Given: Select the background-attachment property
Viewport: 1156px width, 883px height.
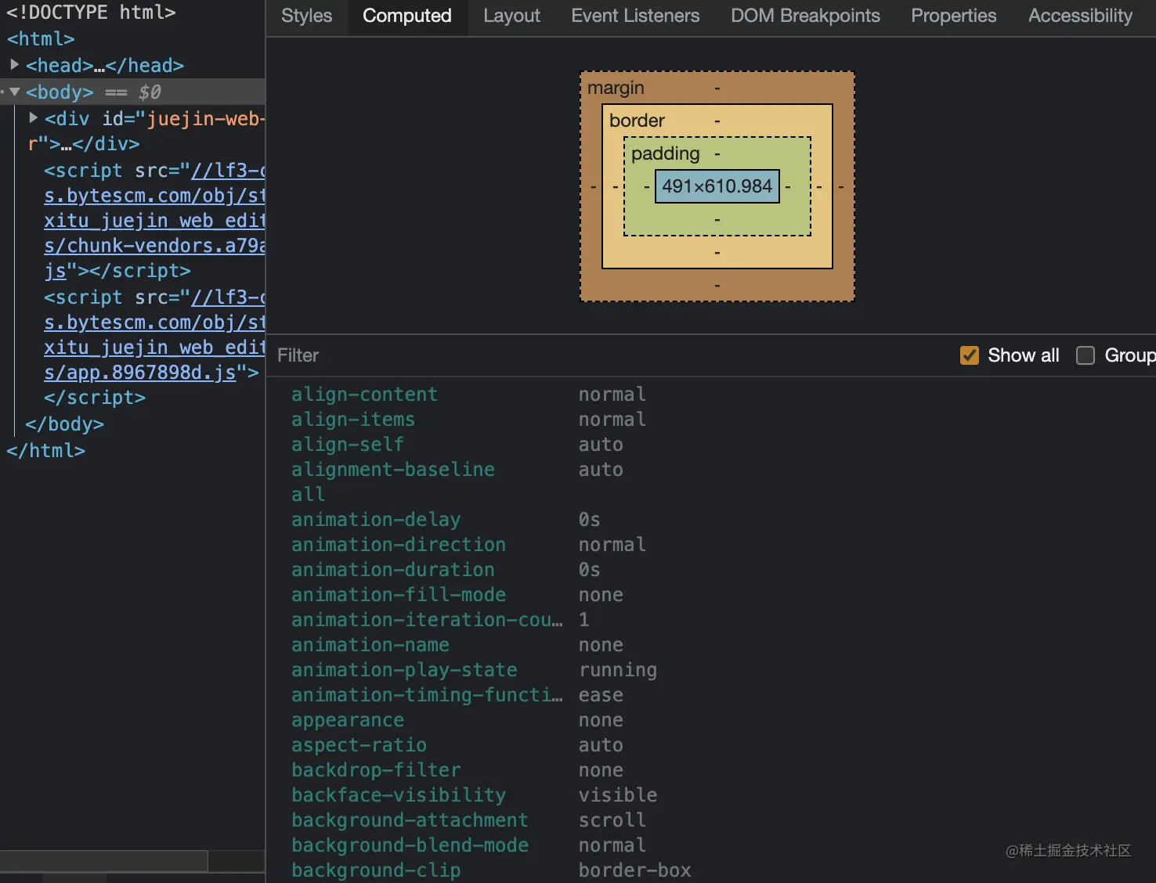Looking at the screenshot, I should point(410,820).
